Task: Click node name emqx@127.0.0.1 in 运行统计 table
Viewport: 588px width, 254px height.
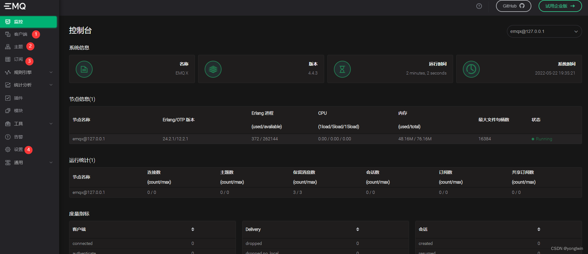Action: coord(89,192)
